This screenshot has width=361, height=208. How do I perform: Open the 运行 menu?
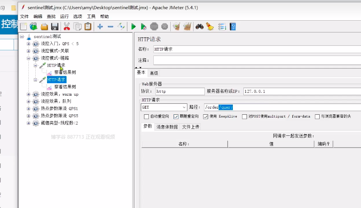(x=64, y=17)
